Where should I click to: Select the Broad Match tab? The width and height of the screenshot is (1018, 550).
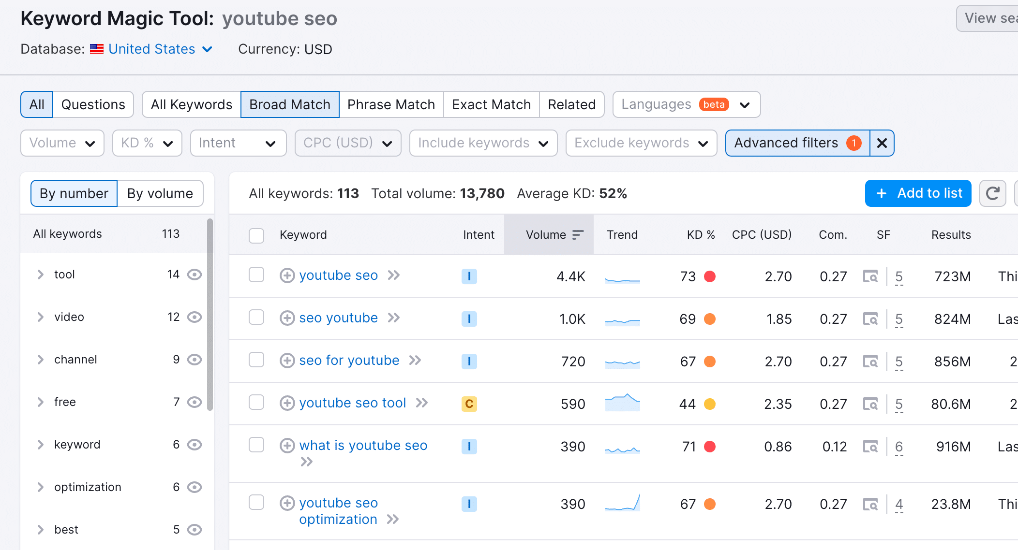coord(290,104)
